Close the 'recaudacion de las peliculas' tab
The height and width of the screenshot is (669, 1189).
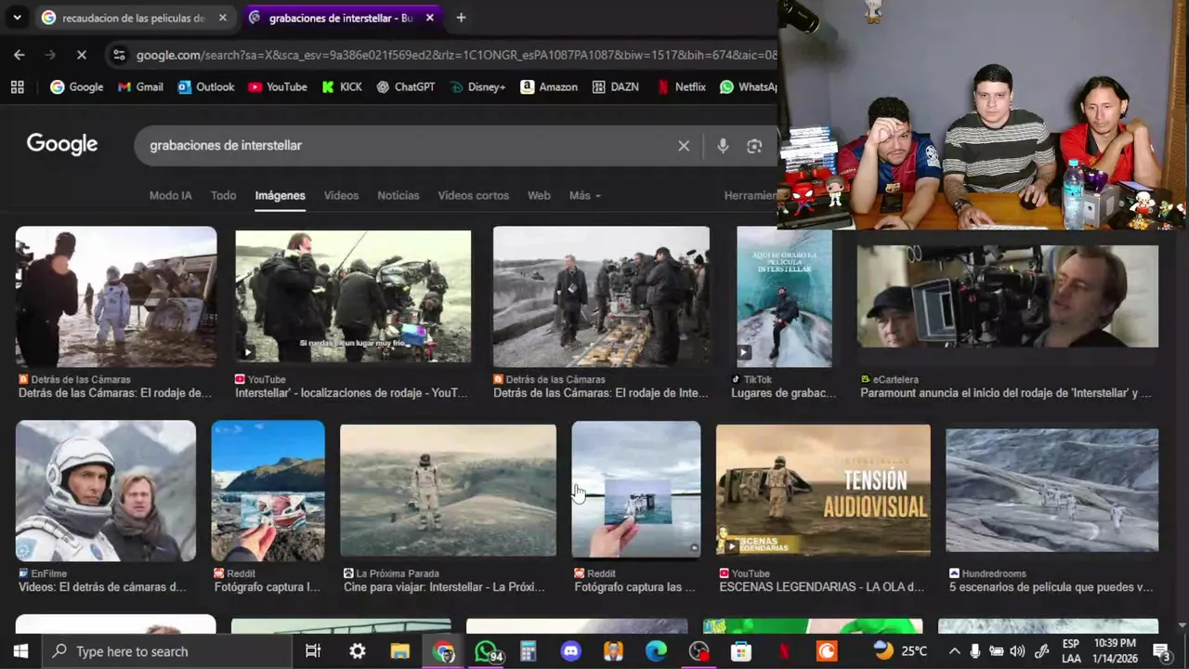point(223,18)
